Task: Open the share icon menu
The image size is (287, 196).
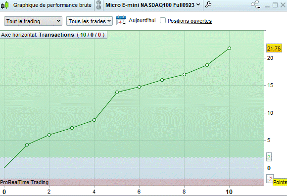Action: (x=255, y=5)
